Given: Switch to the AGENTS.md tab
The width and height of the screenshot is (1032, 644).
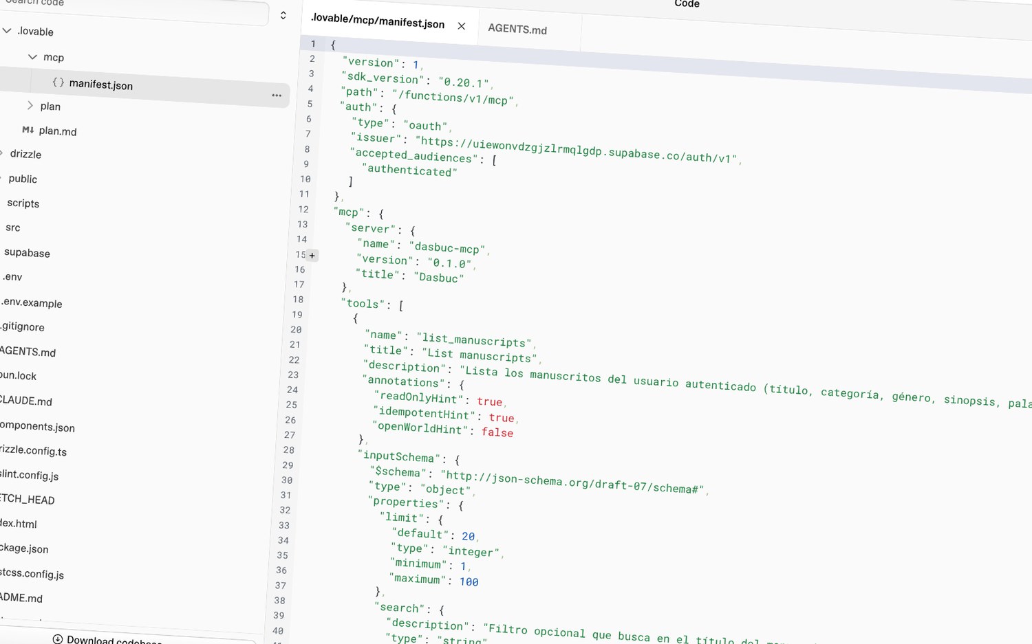Looking at the screenshot, I should click(517, 29).
